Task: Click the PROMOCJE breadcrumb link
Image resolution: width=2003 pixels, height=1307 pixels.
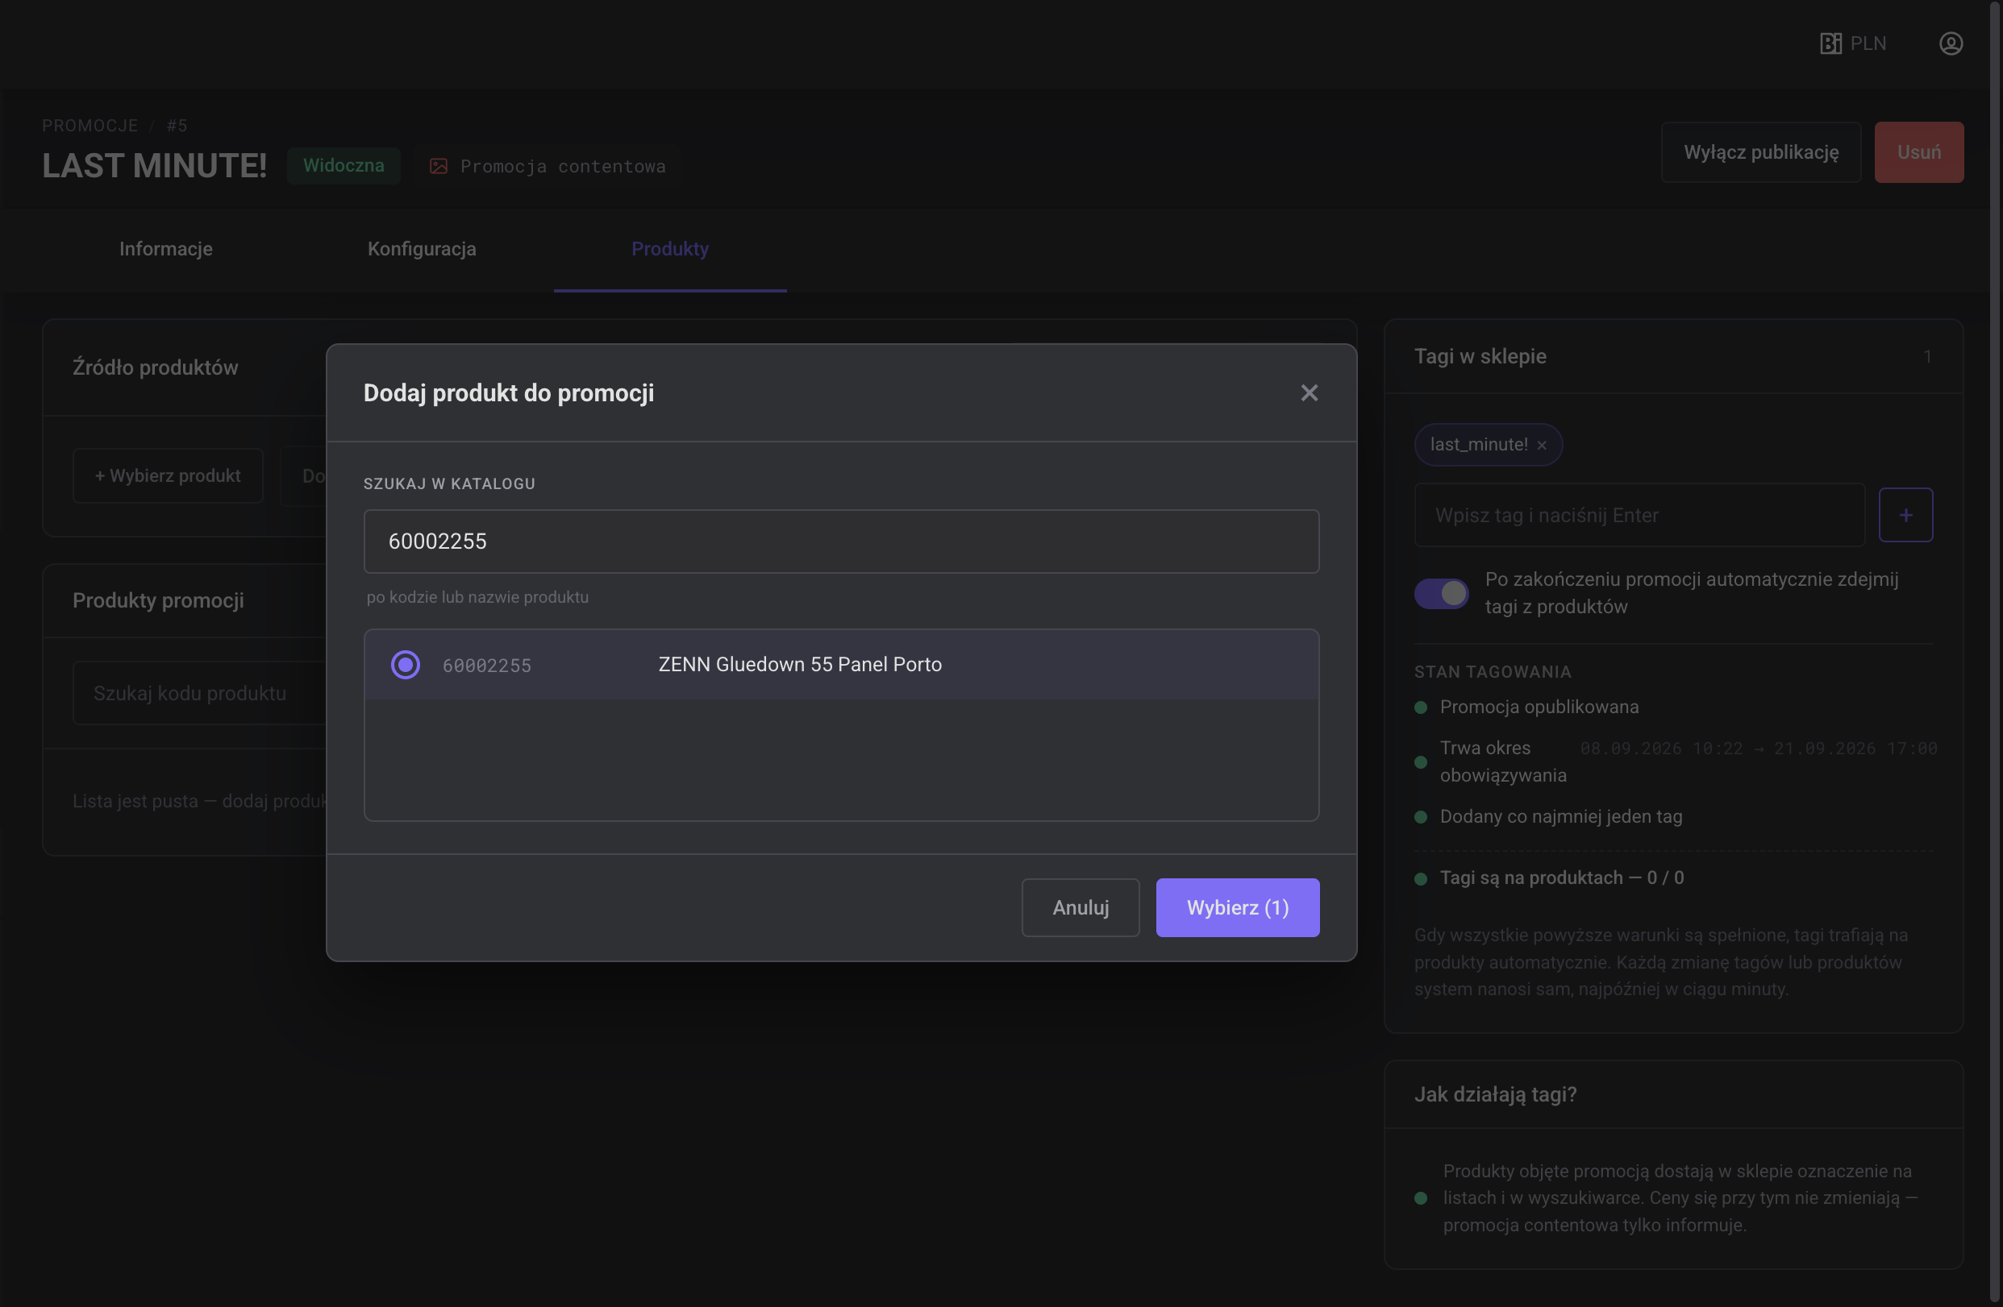Action: 90,126
